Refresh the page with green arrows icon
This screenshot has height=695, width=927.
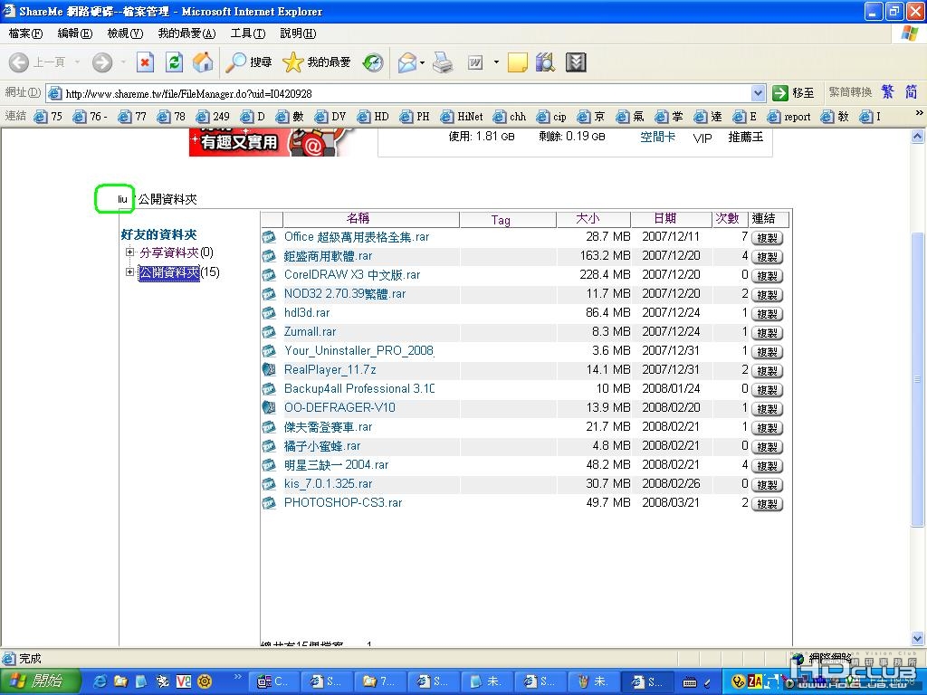[174, 62]
